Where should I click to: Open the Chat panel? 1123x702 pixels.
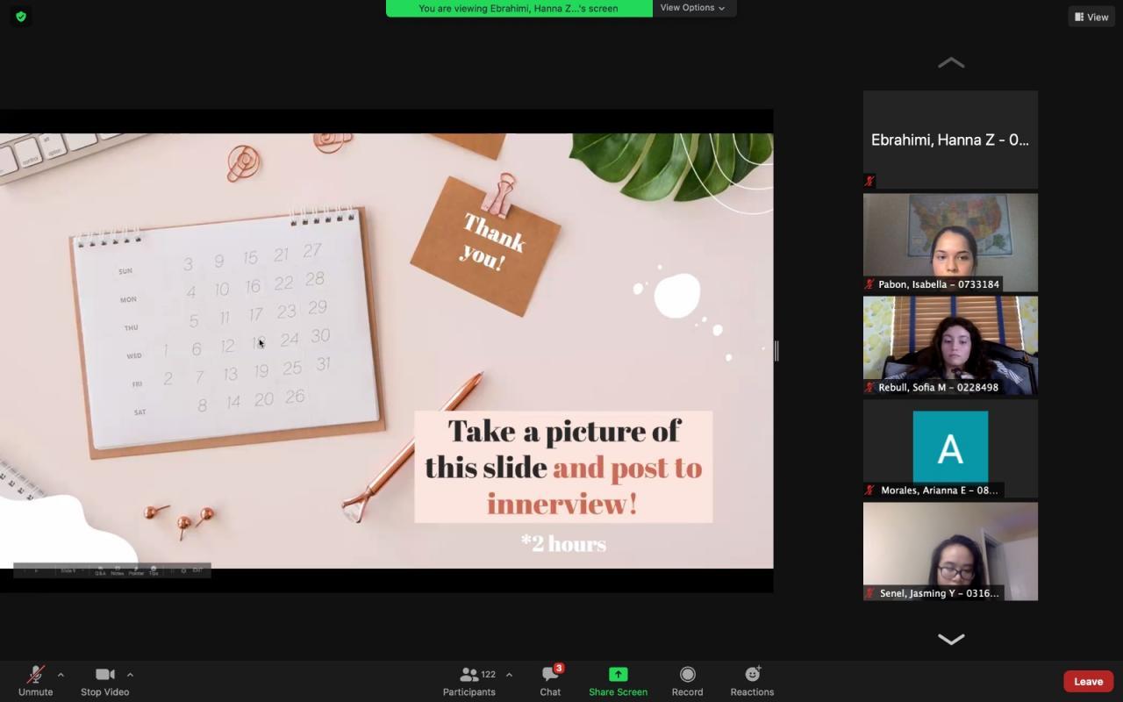550,680
